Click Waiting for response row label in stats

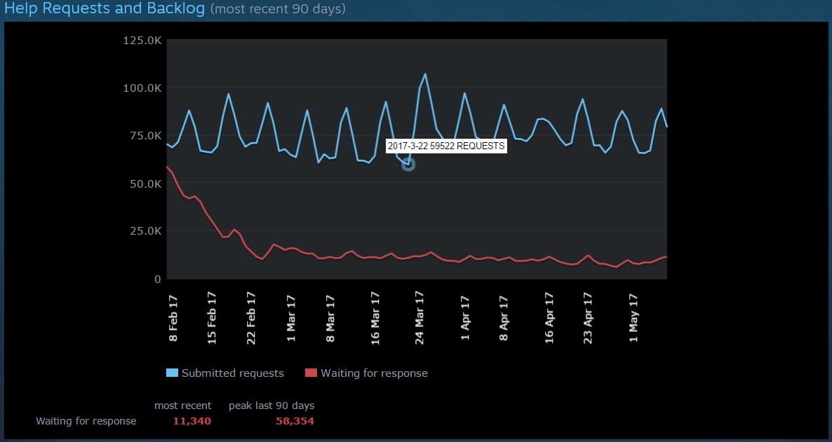(86, 421)
